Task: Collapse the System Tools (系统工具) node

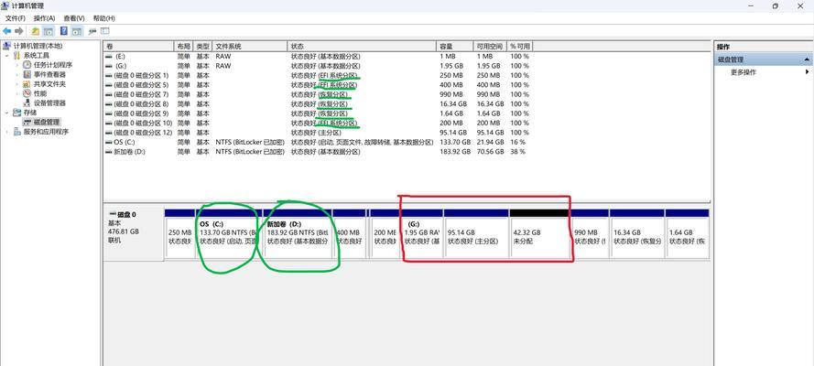Action: click(7, 56)
